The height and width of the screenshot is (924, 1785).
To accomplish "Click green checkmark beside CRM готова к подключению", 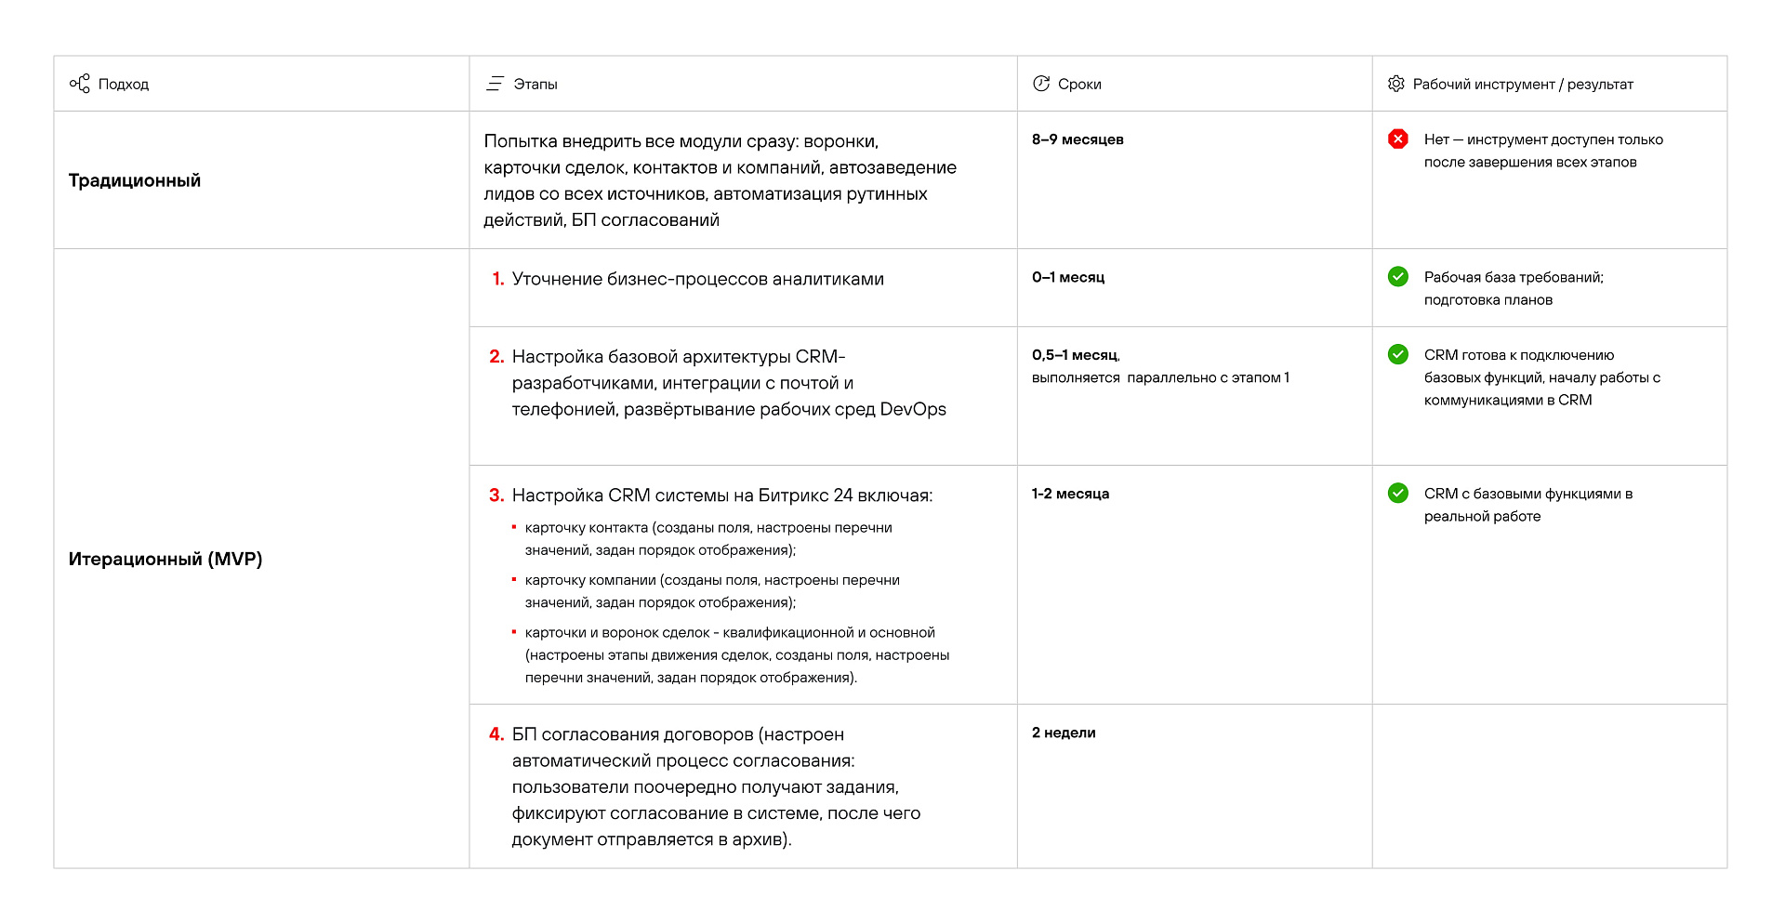I will click(x=1397, y=354).
